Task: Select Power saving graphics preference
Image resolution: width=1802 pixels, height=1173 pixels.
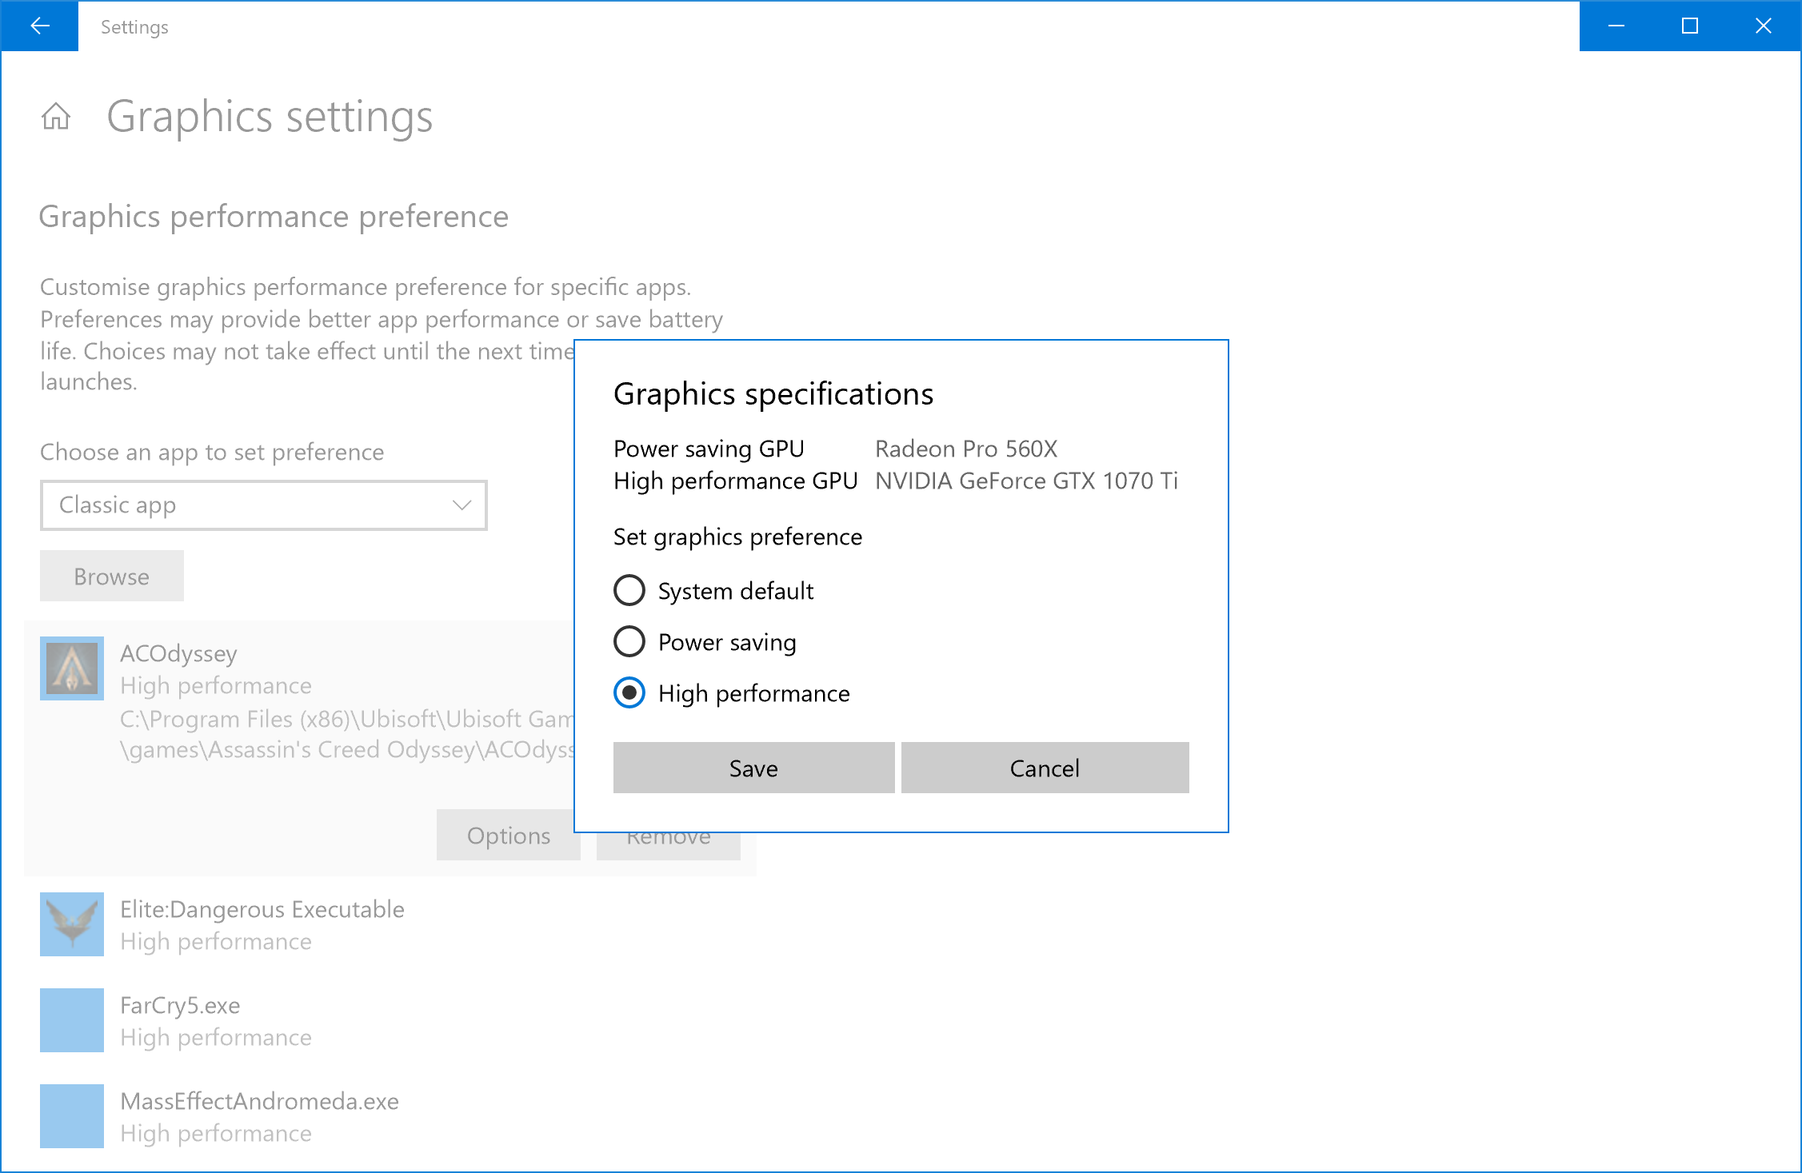Action: [629, 642]
